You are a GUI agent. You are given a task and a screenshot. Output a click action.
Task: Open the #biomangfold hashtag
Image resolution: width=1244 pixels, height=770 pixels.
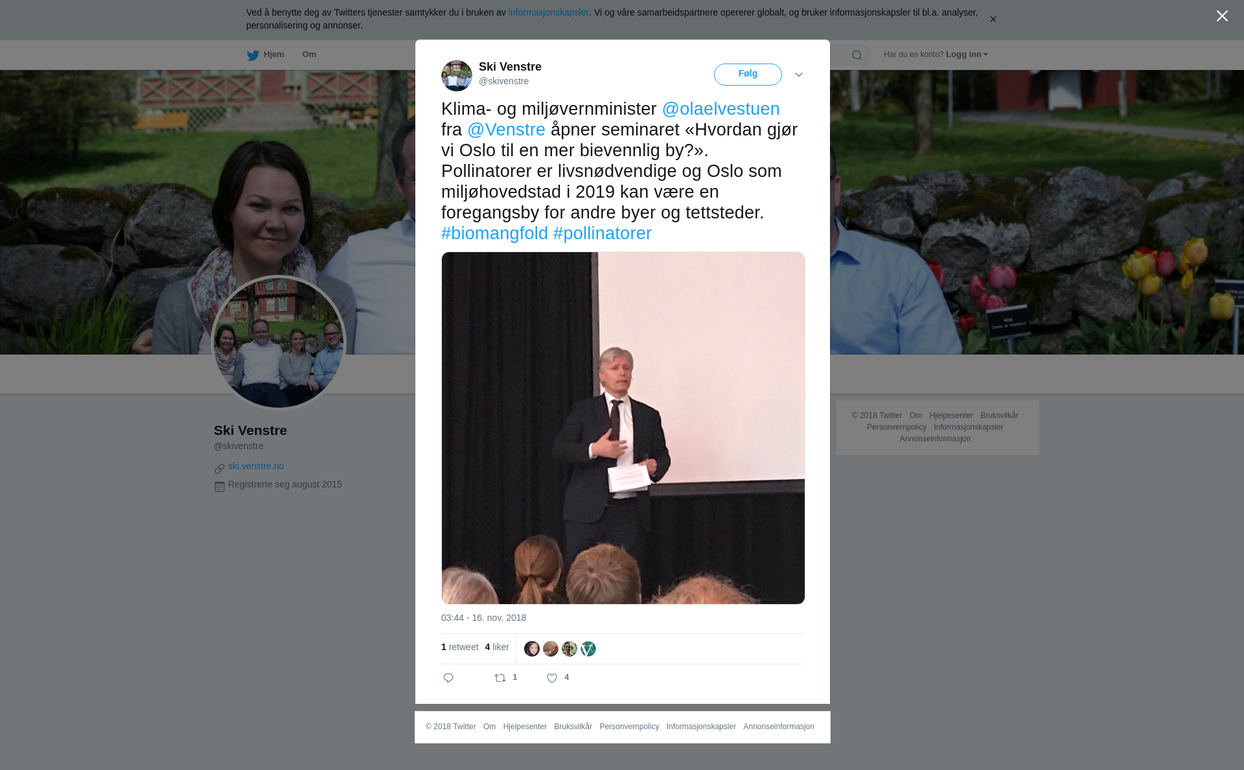[x=494, y=233]
